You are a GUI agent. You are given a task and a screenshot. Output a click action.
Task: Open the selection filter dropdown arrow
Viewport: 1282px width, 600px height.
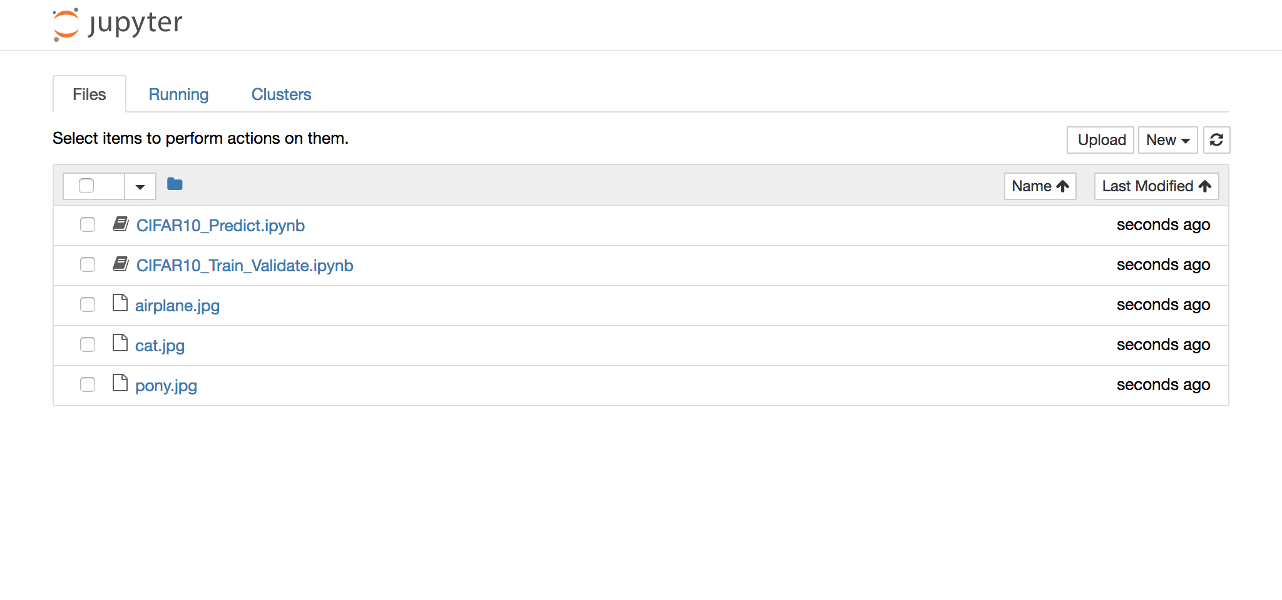pos(140,186)
